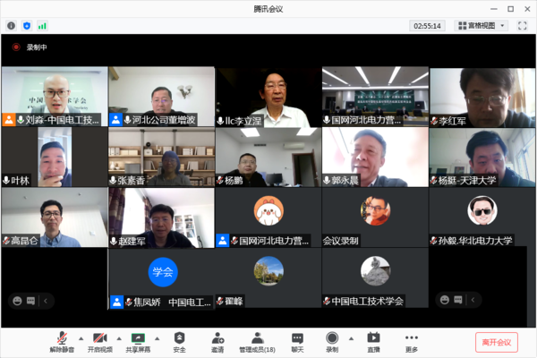Toggle the 录制 recording button
Image resolution: width=537 pixels, height=358 pixels.
[332, 340]
